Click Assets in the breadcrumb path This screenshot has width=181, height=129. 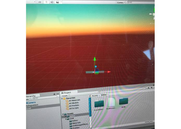click(x=95, y=96)
